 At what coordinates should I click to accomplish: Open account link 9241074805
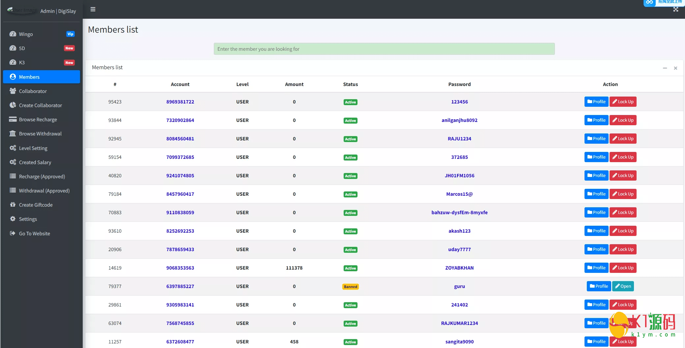pos(180,176)
